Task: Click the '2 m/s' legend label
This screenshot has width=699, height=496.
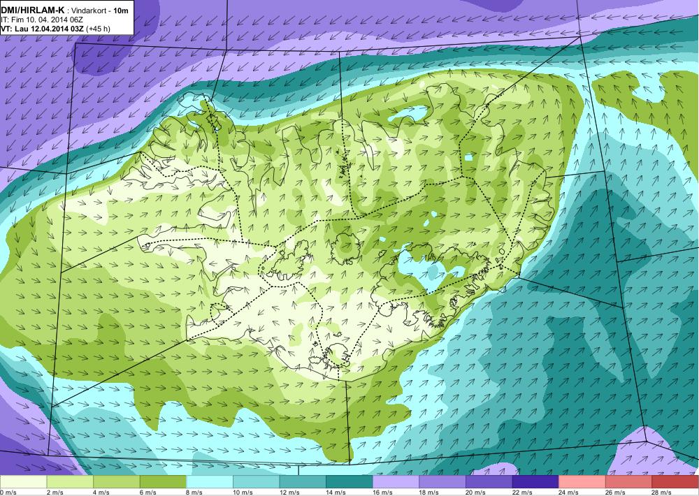Action: point(55,492)
